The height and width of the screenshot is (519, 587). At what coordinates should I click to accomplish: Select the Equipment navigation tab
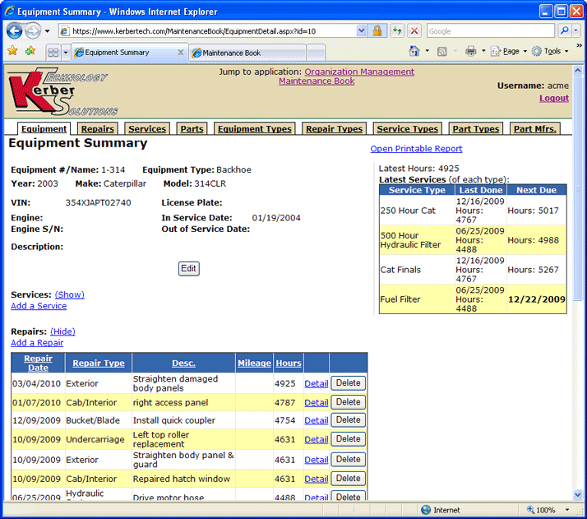[x=44, y=129]
